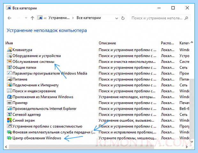The height and width of the screenshot is (153, 198).
Task: Select Приложения из Магазина Windows entry
Action: [43, 97]
